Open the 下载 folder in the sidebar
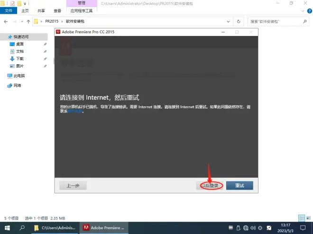 pos(19,59)
